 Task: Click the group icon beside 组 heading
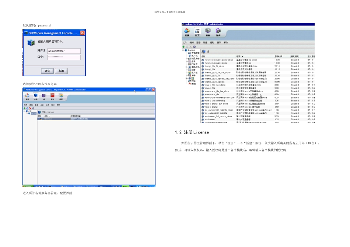click(x=203, y=51)
